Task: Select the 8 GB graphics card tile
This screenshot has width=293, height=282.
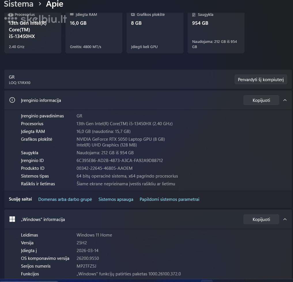Action: [x=155, y=33]
